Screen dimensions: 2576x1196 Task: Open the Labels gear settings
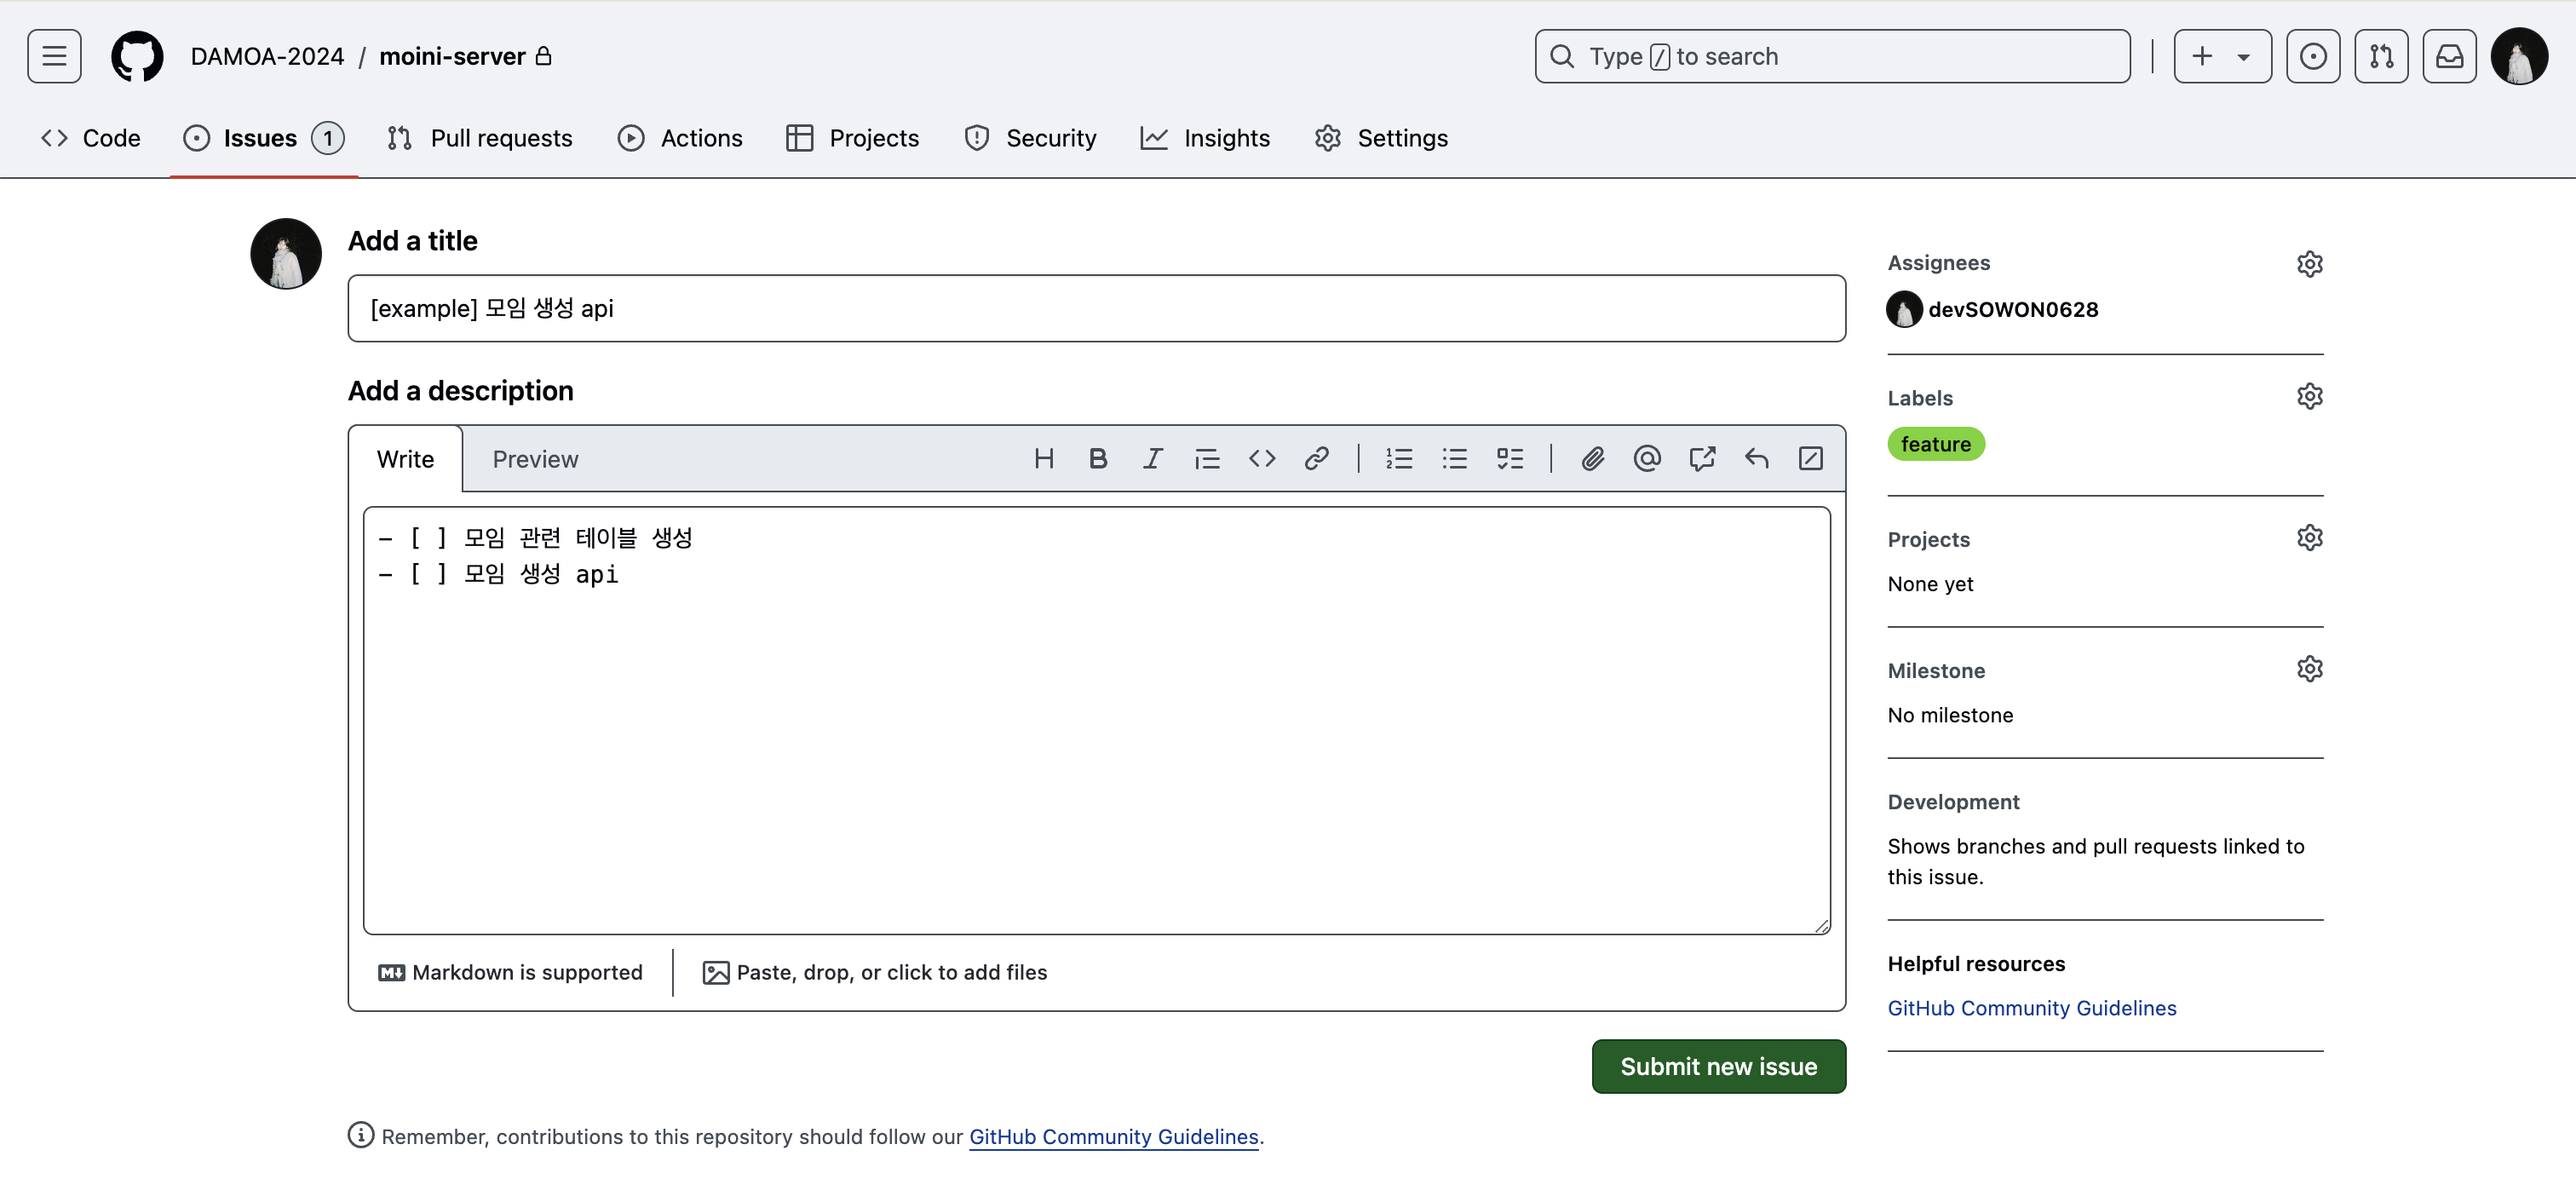tap(2309, 396)
